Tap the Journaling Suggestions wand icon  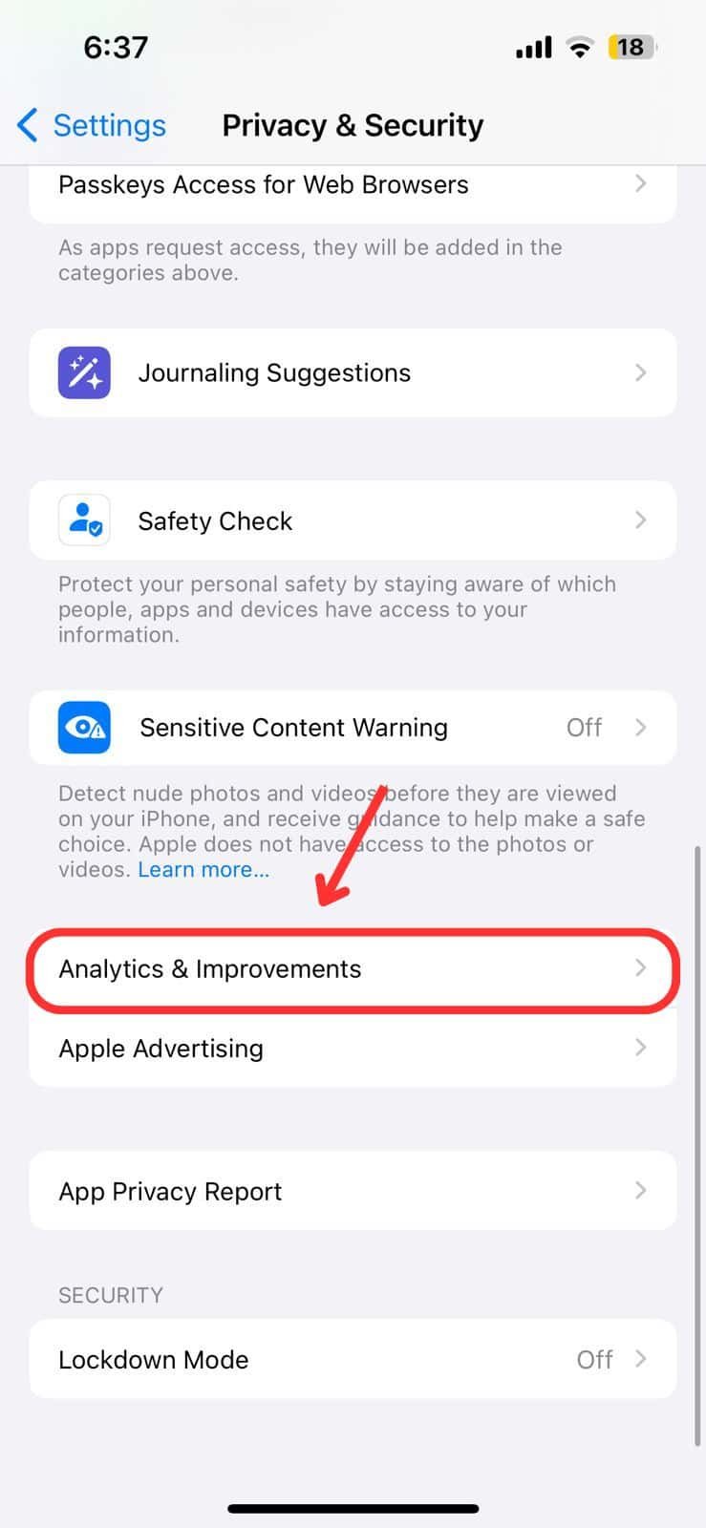coord(84,372)
